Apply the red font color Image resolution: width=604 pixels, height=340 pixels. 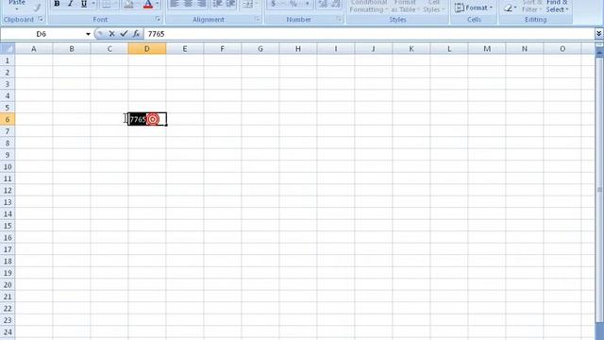148,4
